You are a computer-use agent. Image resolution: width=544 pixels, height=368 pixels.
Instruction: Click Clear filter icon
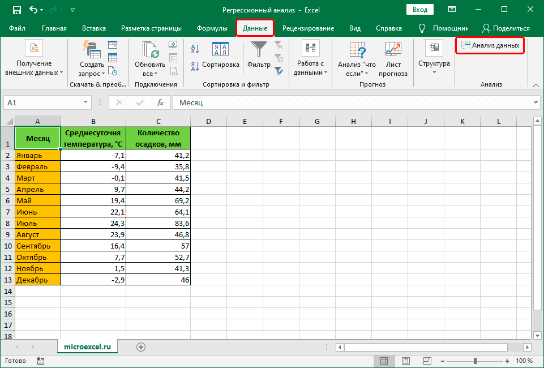[x=279, y=45]
